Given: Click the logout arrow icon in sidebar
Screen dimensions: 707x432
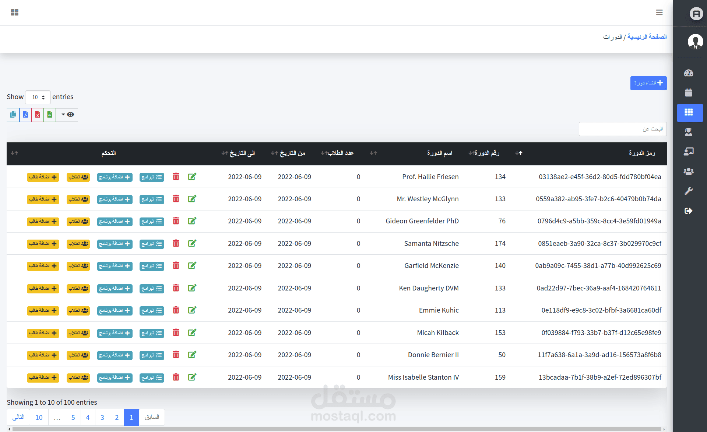Looking at the screenshot, I should point(689,211).
